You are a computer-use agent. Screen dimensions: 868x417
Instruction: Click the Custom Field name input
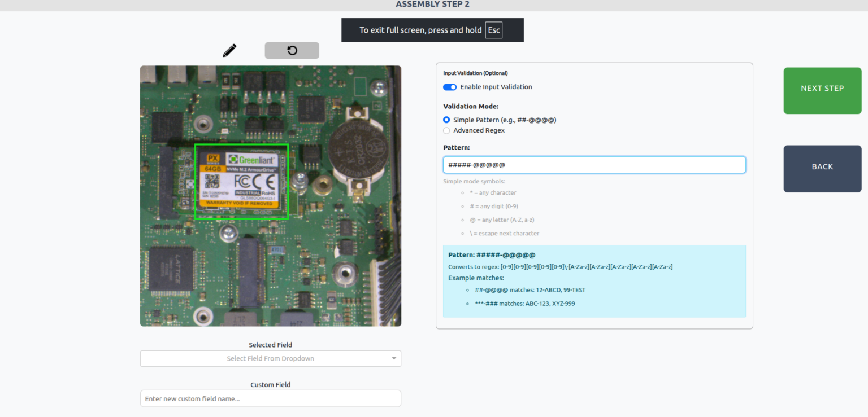coord(270,398)
